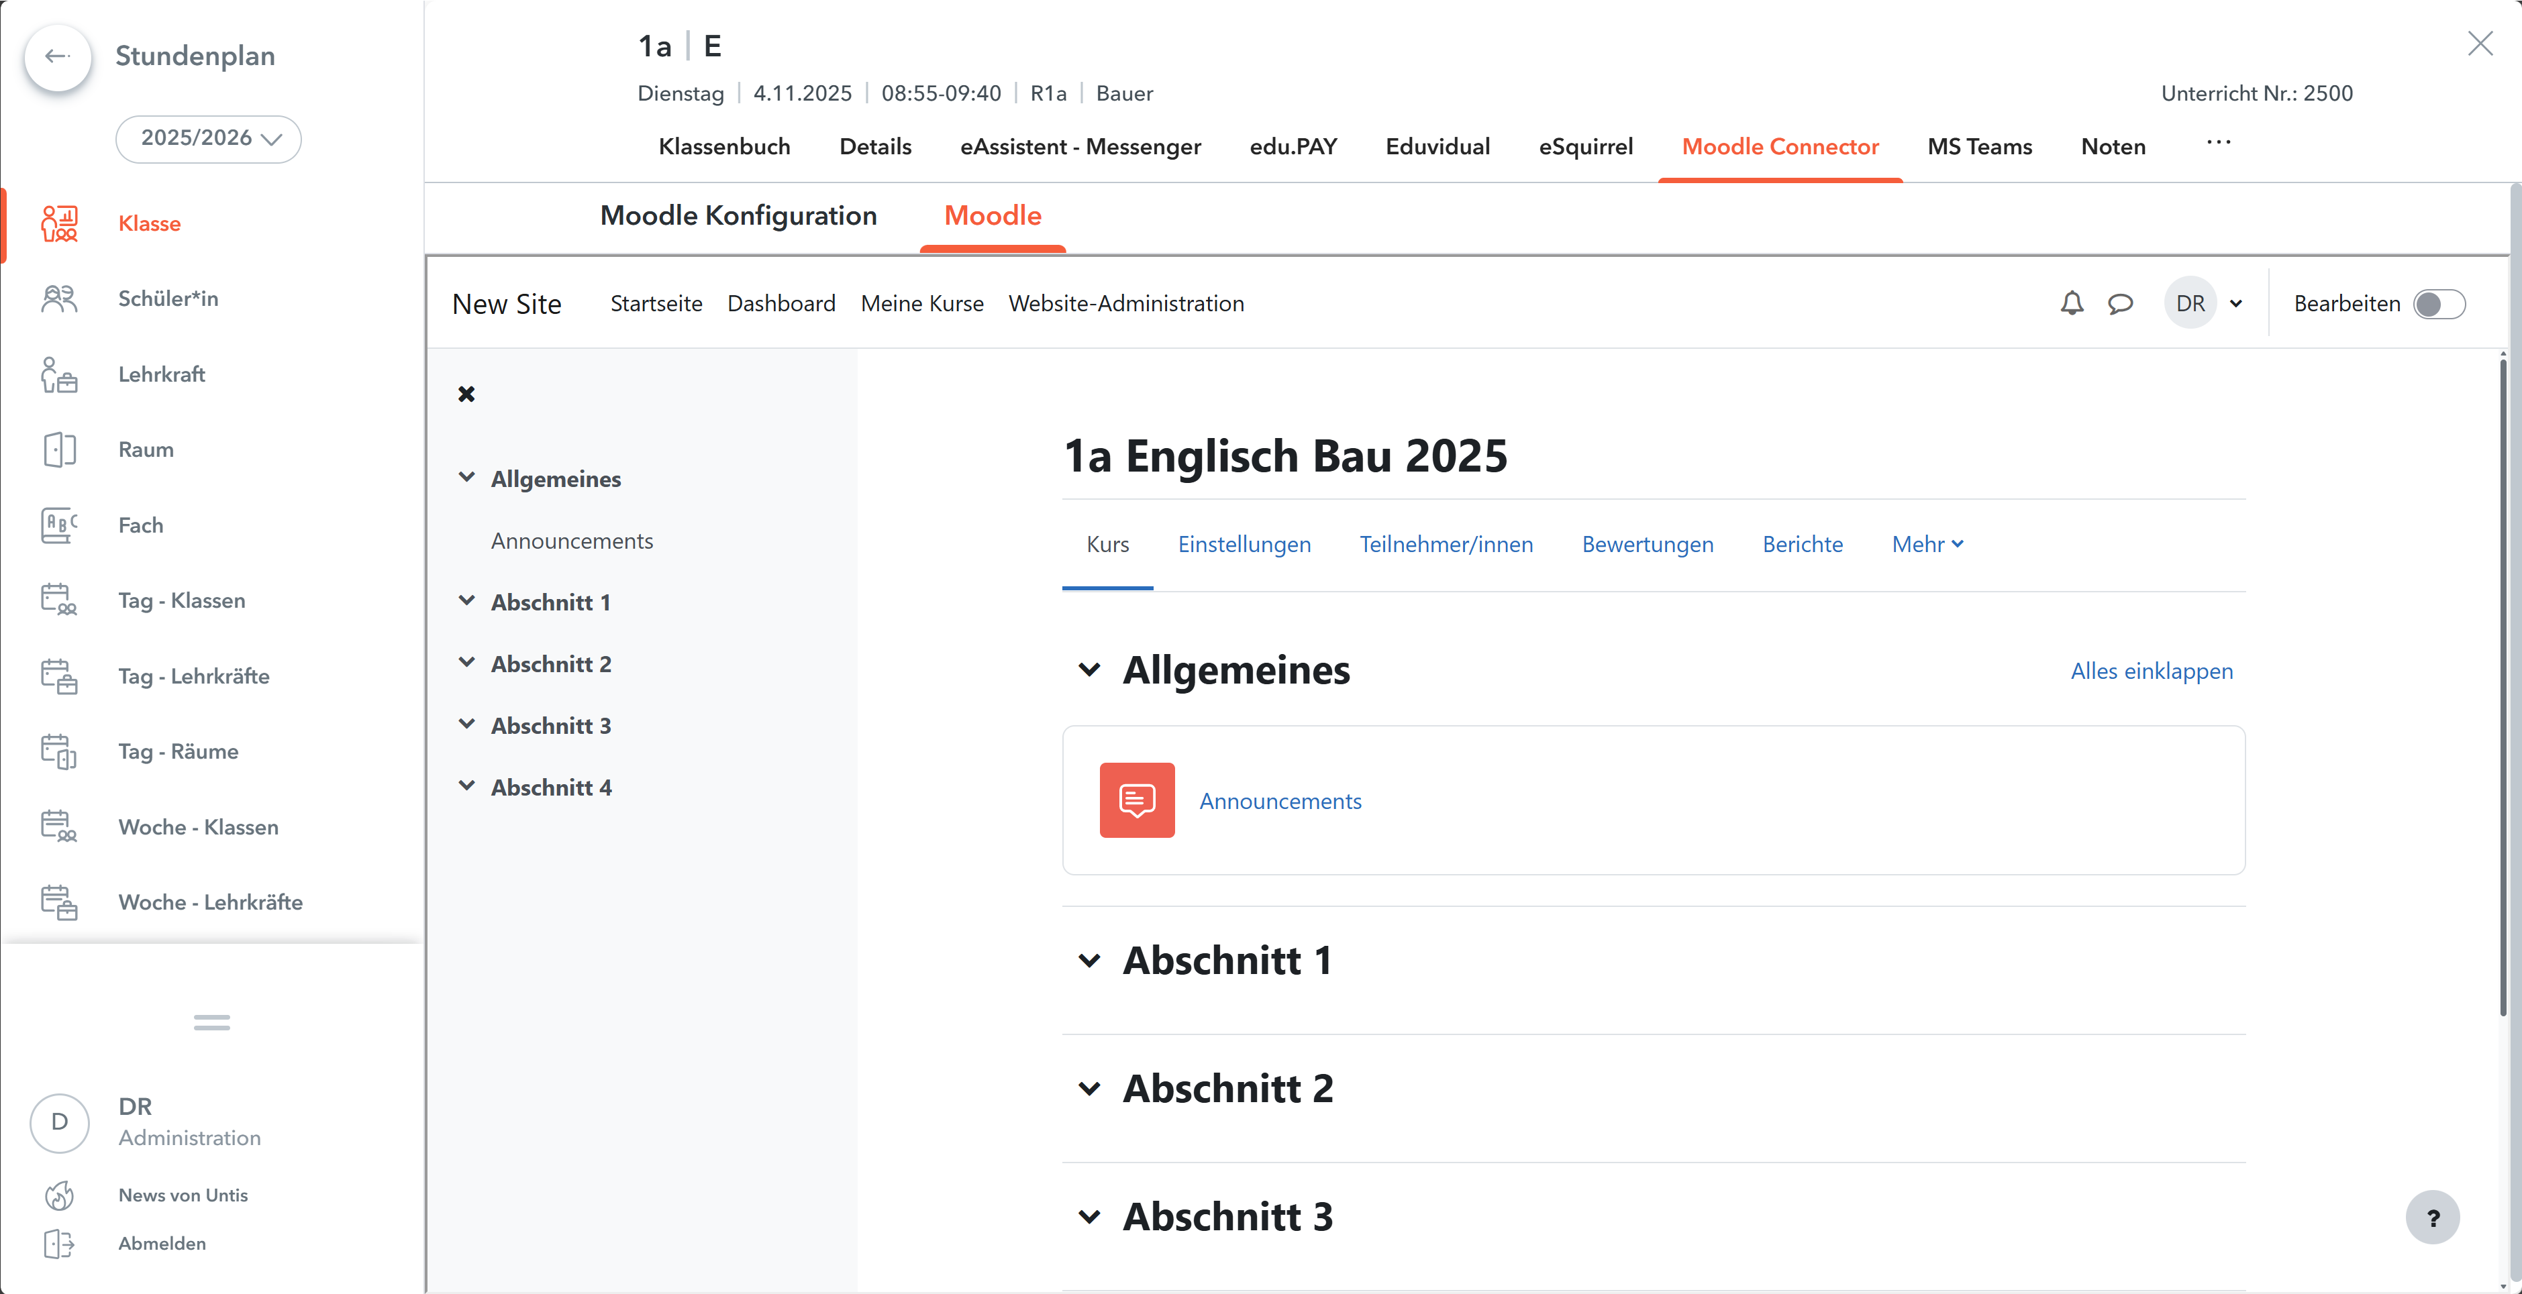Click the Moodle notifications bell icon
Viewport: 2522px width, 1294px height.
(2072, 303)
